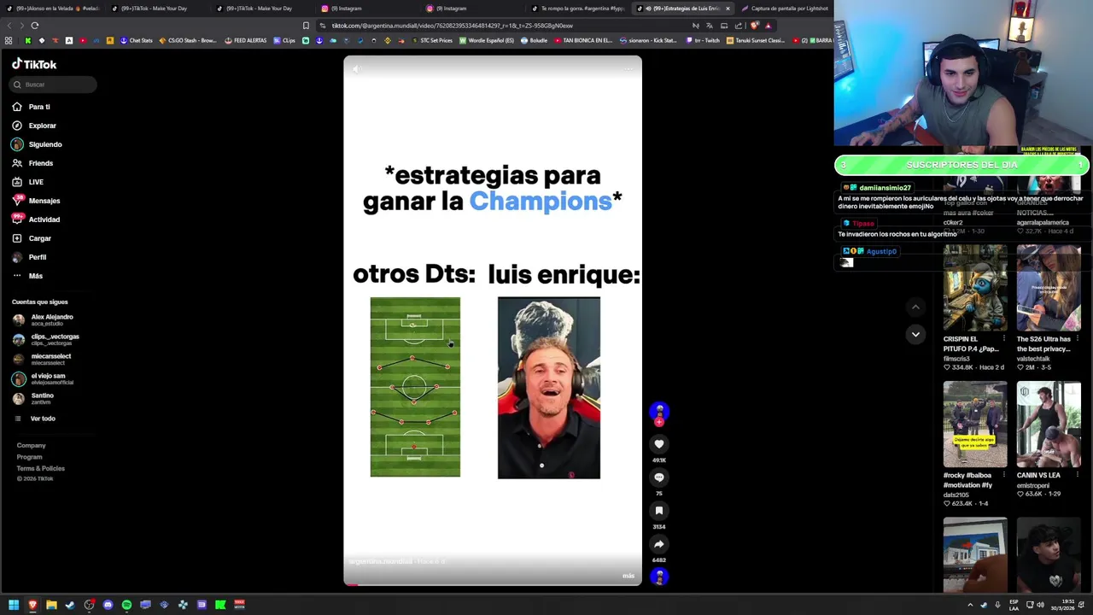This screenshot has height=615, width=1093.
Task: Close the Estrategias de Luis Enrique tab
Action: 728,9
